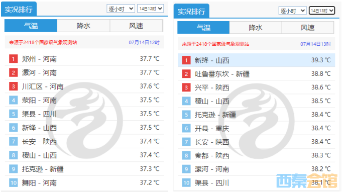The height and width of the screenshot is (192, 342).
Task: Select 气温 tab in right panel
Action: [x=203, y=28]
